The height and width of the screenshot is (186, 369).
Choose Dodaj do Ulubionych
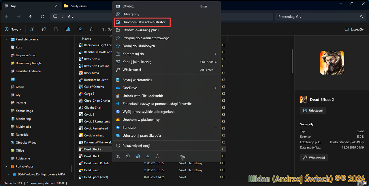pyautogui.click(x=166, y=46)
